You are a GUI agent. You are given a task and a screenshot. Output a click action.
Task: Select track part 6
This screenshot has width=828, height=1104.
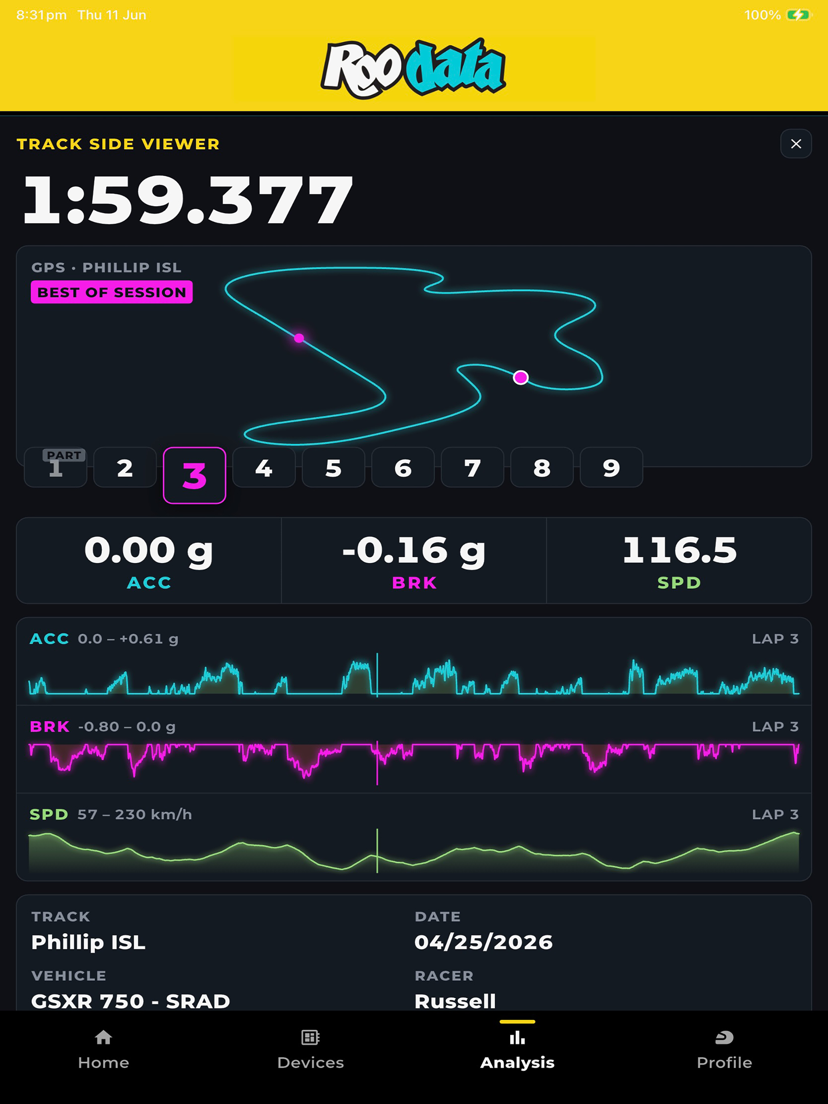pyautogui.click(x=403, y=467)
